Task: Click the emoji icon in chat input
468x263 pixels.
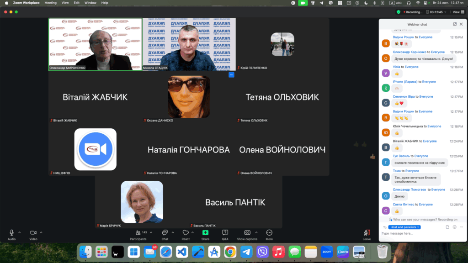Action: (455, 227)
